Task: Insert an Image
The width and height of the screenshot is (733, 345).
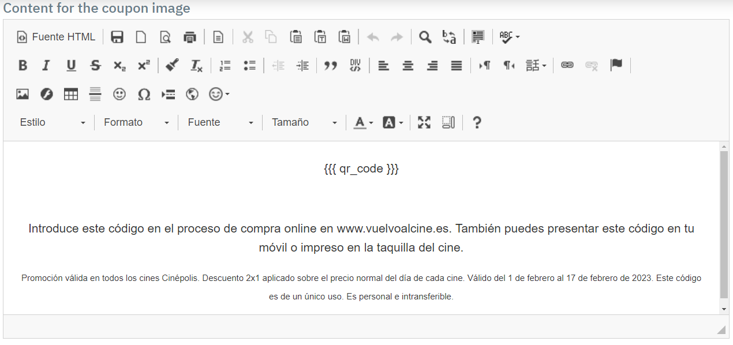Action: pyautogui.click(x=23, y=94)
